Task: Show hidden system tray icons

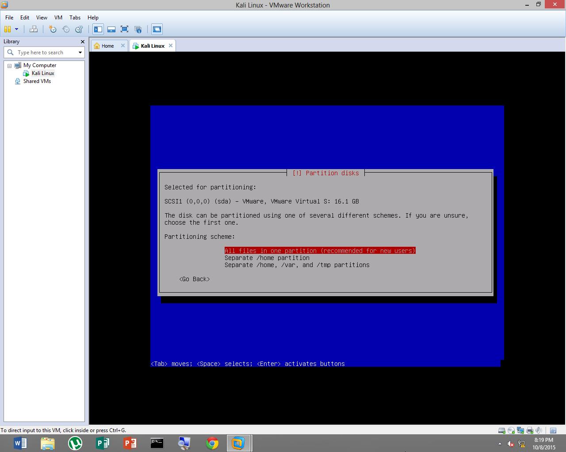Action: [x=500, y=444]
